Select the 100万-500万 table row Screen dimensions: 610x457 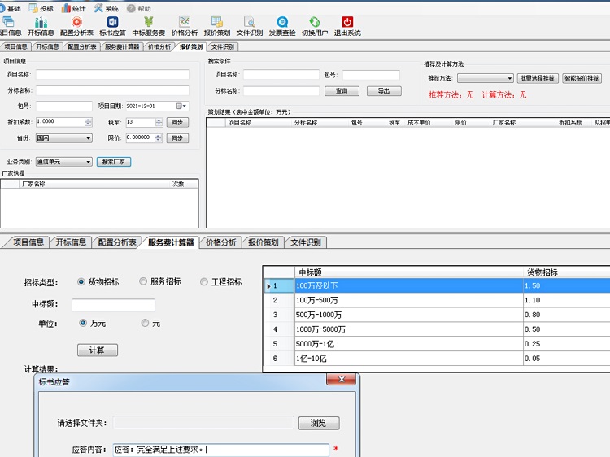pos(437,300)
